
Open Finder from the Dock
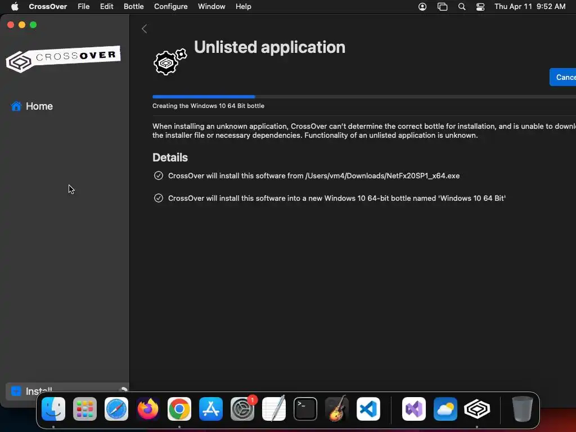[x=53, y=409]
